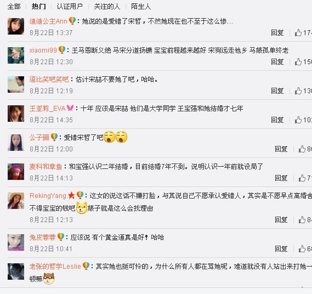
Task: Thumbs-up the 王亚莉_EVA comment
Action: point(298,120)
